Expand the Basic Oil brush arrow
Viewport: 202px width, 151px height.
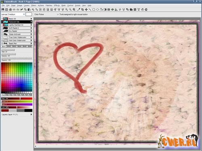31,19
